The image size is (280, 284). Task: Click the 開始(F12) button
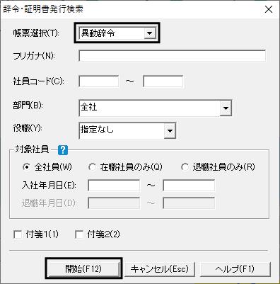pos(83,268)
